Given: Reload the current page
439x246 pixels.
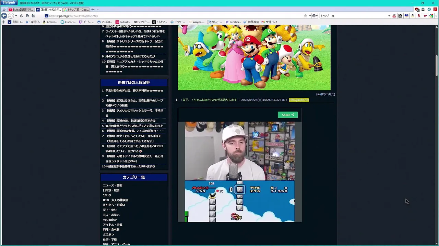Looking at the screenshot, I should [x=21, y=16].
